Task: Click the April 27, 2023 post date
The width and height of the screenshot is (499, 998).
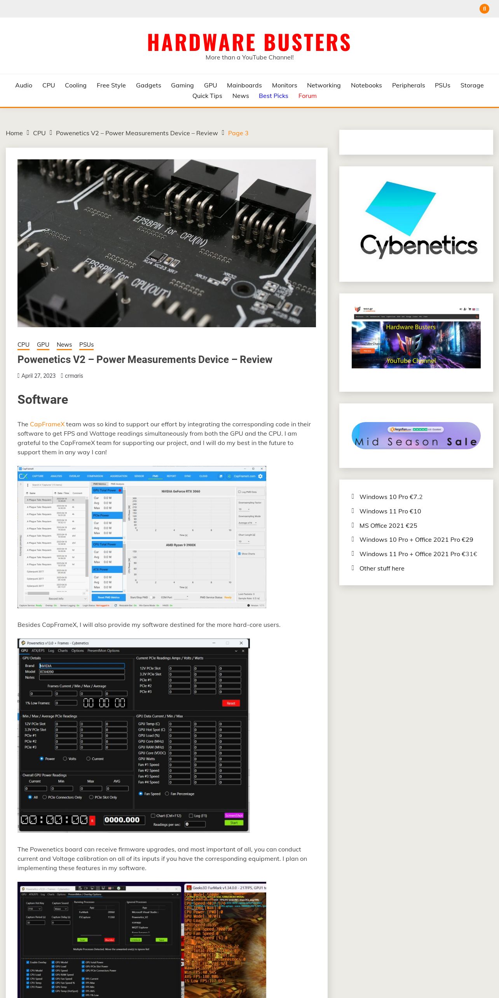Action: [38, 376]
